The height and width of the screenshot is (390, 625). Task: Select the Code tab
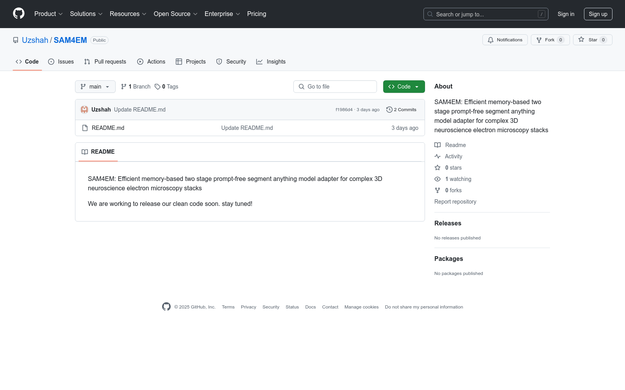pyautogui.click(x=27, y=62)
